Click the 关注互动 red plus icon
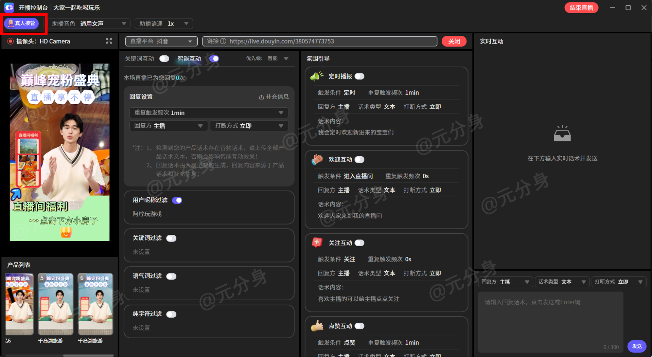This screenshot has width=652, height=357. click(317, 243)
